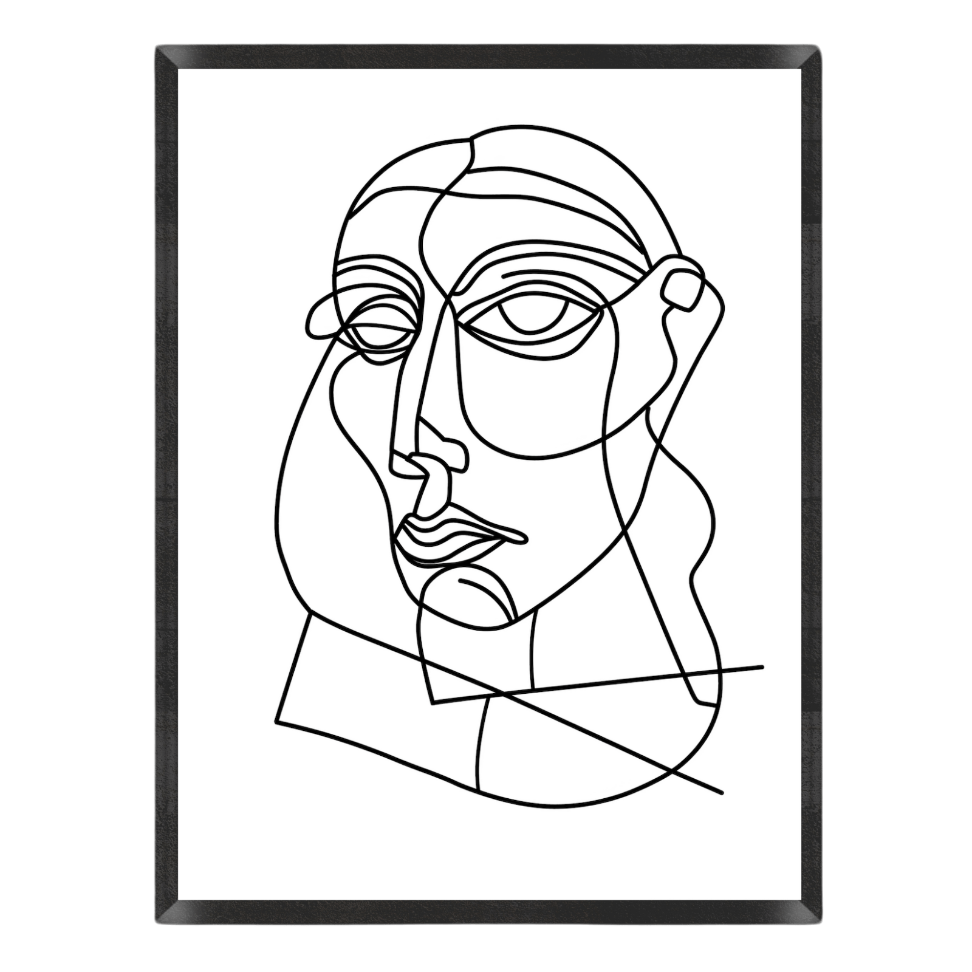Select the small ear rectangle shape
Image resolution: width=972 pixels, height=972 pixels.
click(680, 292)
